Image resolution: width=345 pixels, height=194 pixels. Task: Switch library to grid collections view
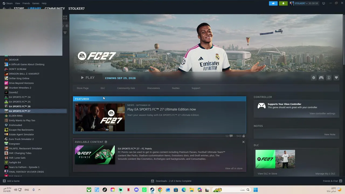click(x=65, y=18)
